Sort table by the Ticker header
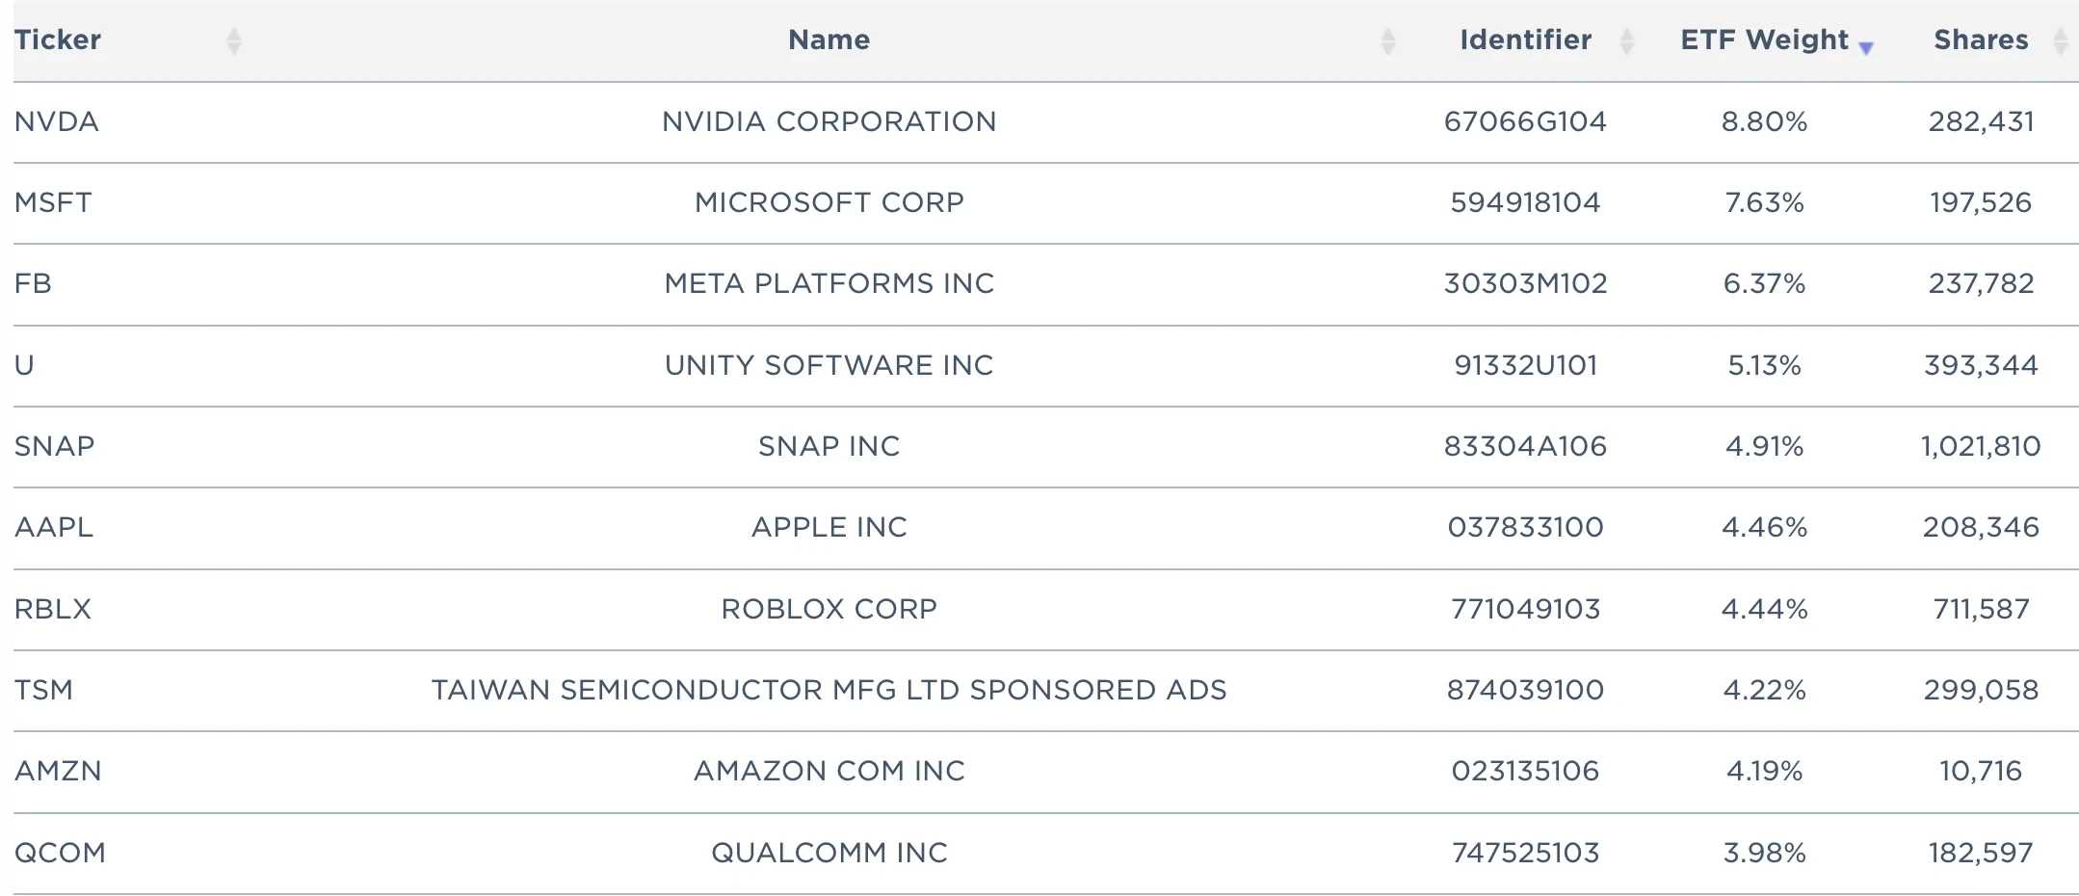The height and width of the screenshot is (896, 2079). 58,40
